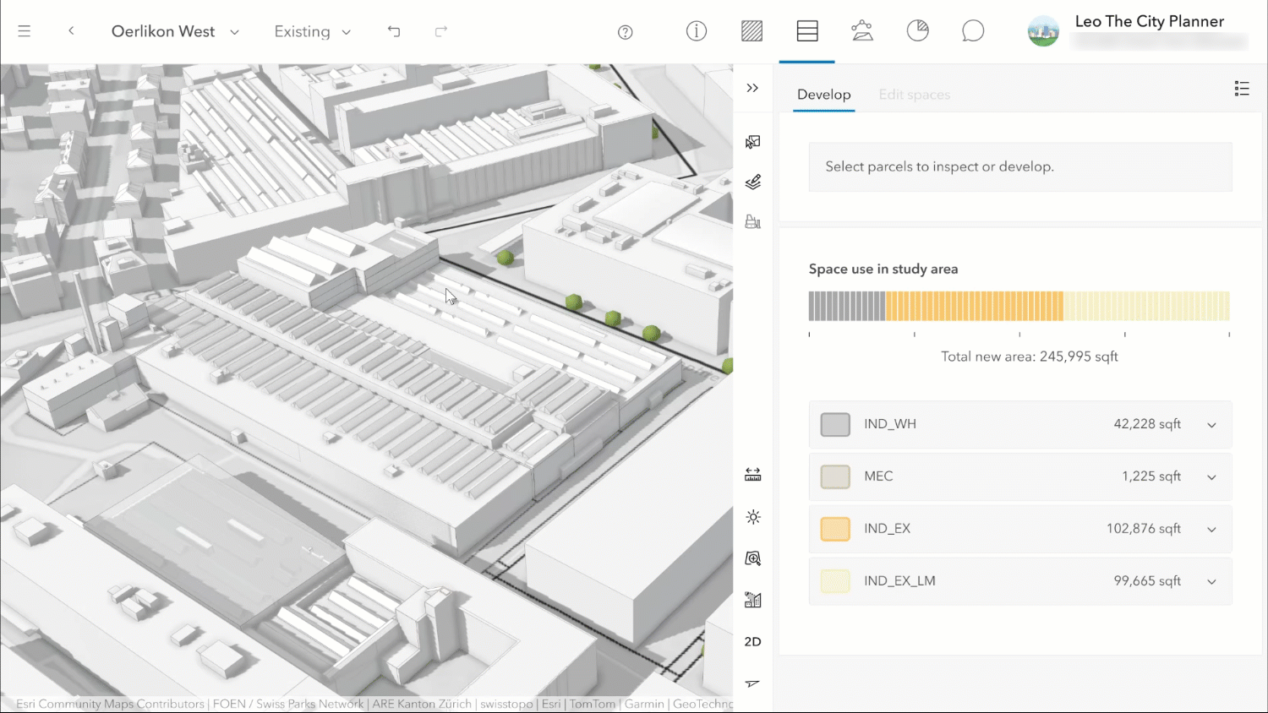Switch the scene to 2D mode

tap(752, 641)
